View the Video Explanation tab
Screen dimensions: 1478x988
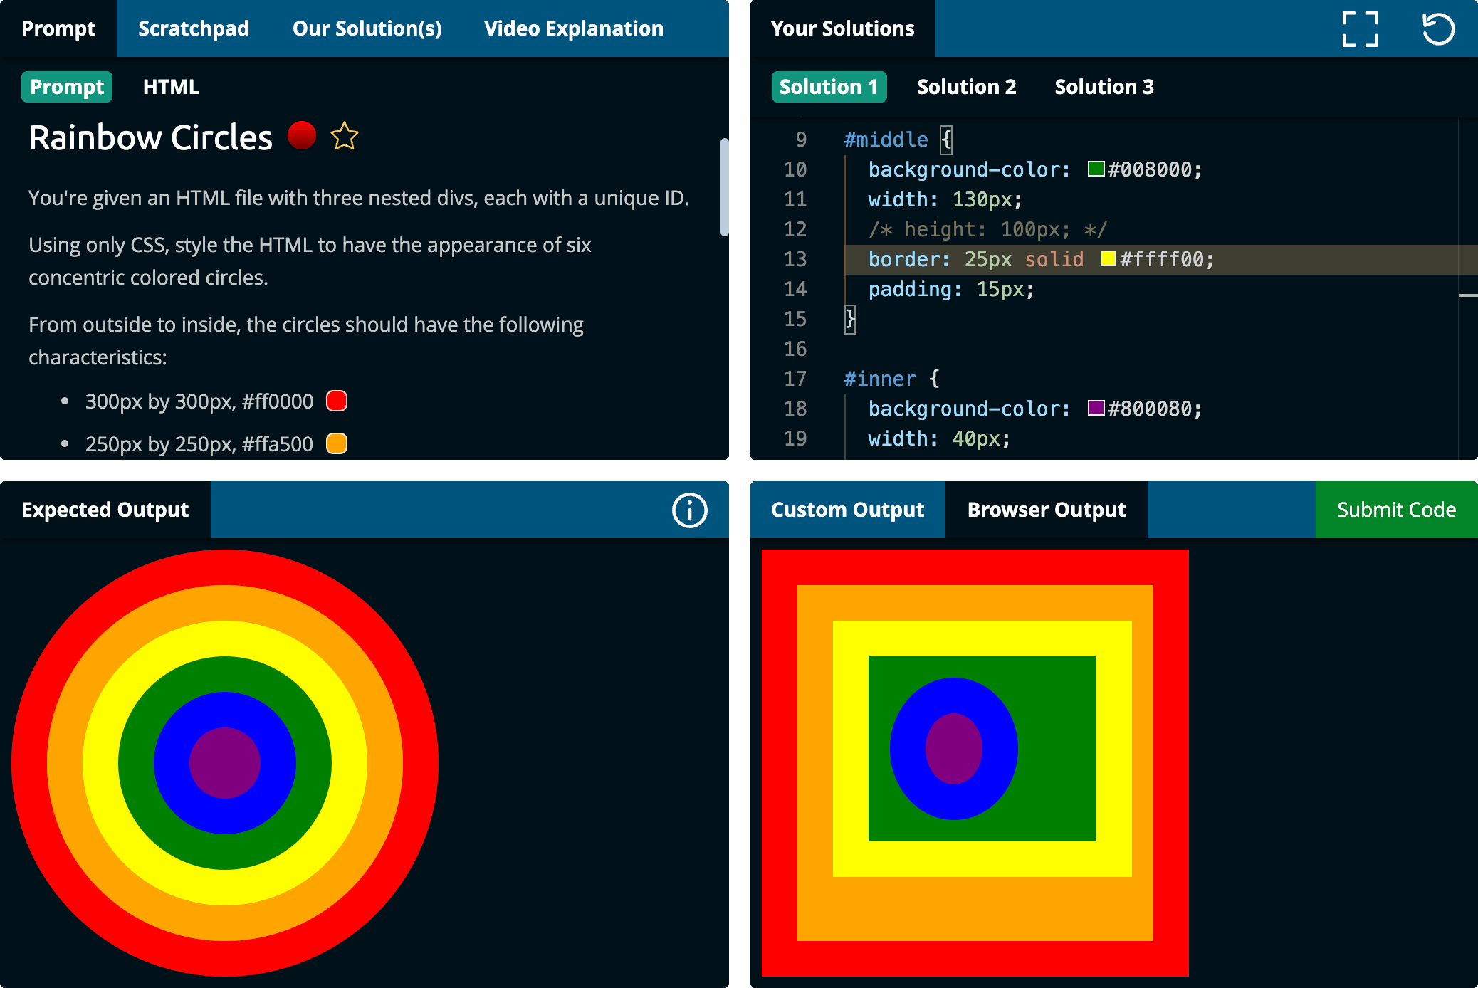pyautogui.click(x=574, y=28)
